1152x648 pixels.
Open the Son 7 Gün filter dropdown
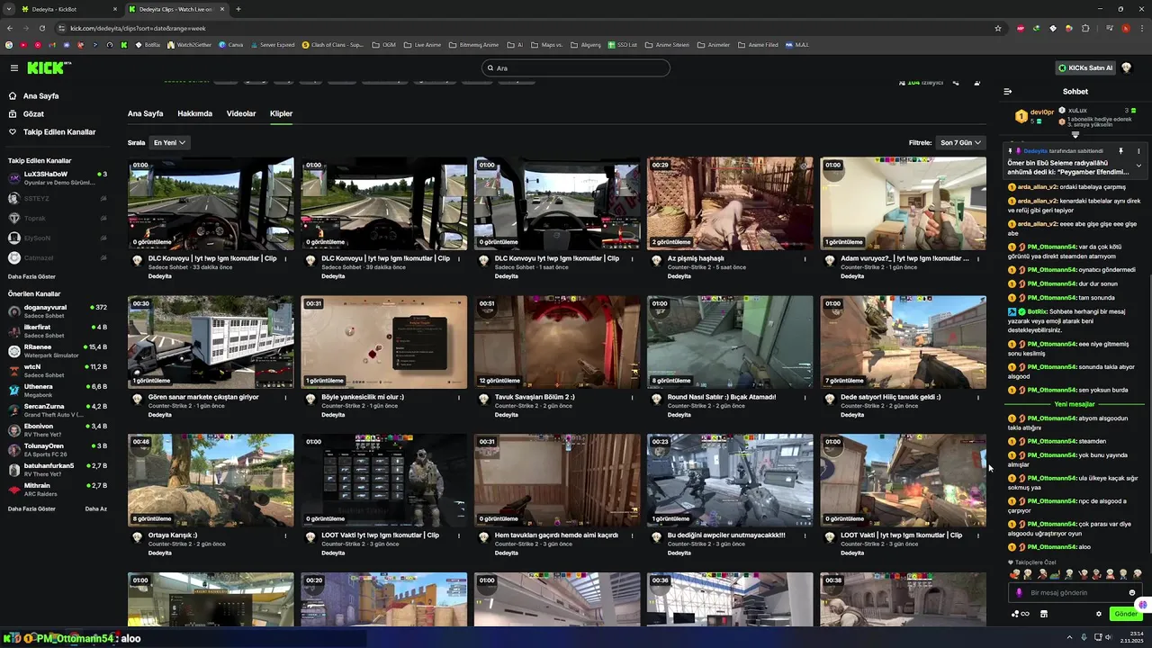(961, 142)
